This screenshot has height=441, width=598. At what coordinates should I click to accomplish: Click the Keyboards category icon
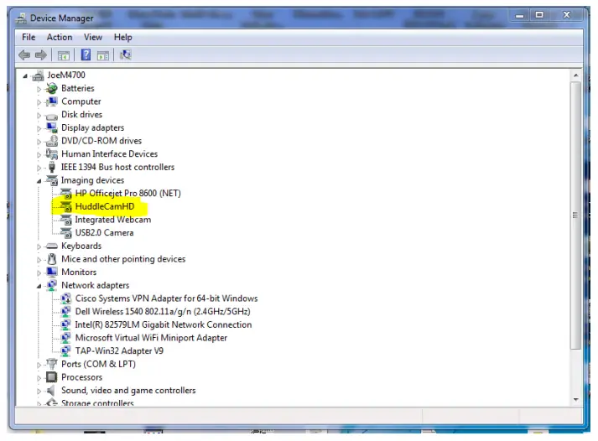point(51,246)
